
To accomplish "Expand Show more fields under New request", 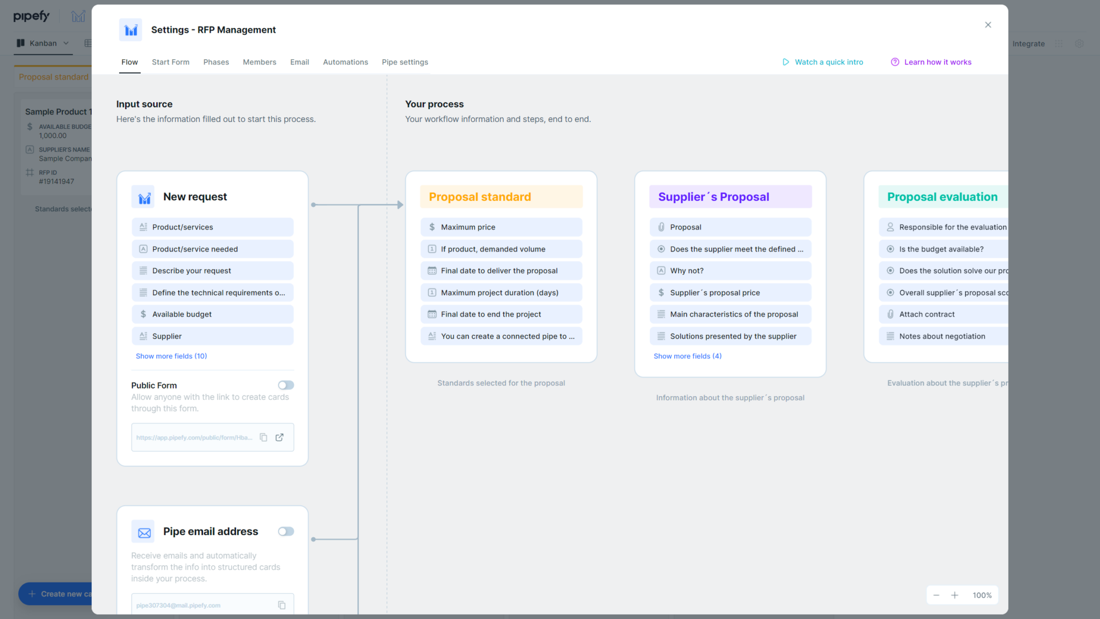I will point(171,356).
